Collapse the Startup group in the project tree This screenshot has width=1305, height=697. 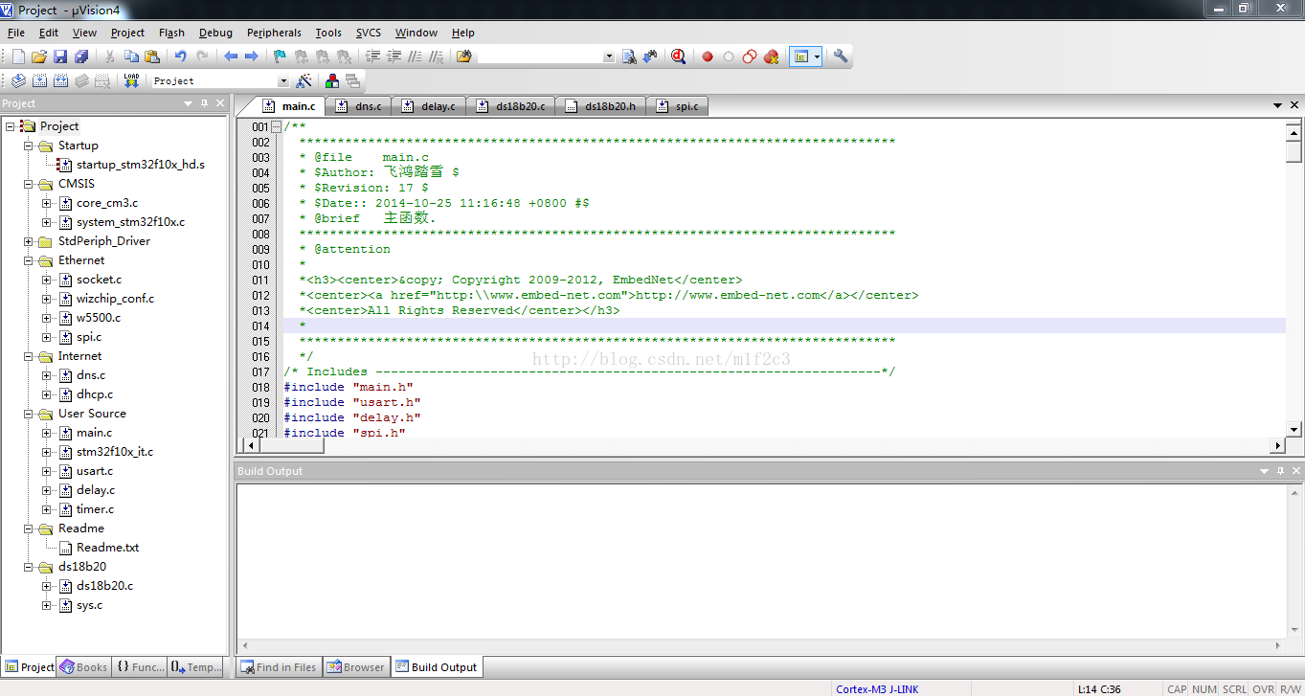(29, 146)
